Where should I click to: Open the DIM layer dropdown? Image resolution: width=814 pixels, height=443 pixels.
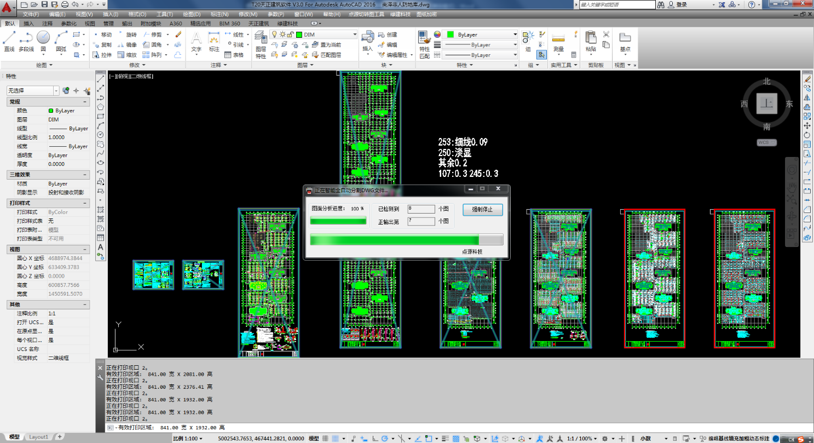(x=354, y=34)
